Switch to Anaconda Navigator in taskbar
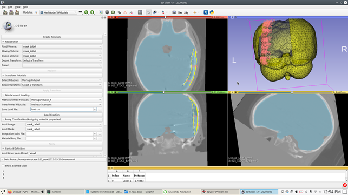The image size is (348, 195). tap(181, 192)
